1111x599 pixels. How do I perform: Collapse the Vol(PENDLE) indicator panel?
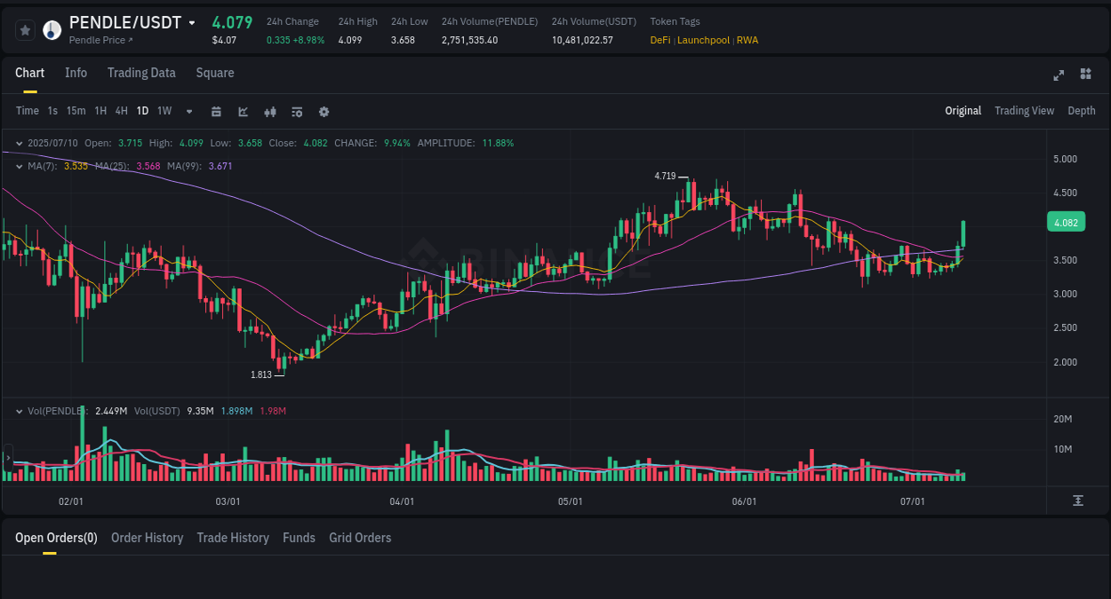(x=19, y=411)
